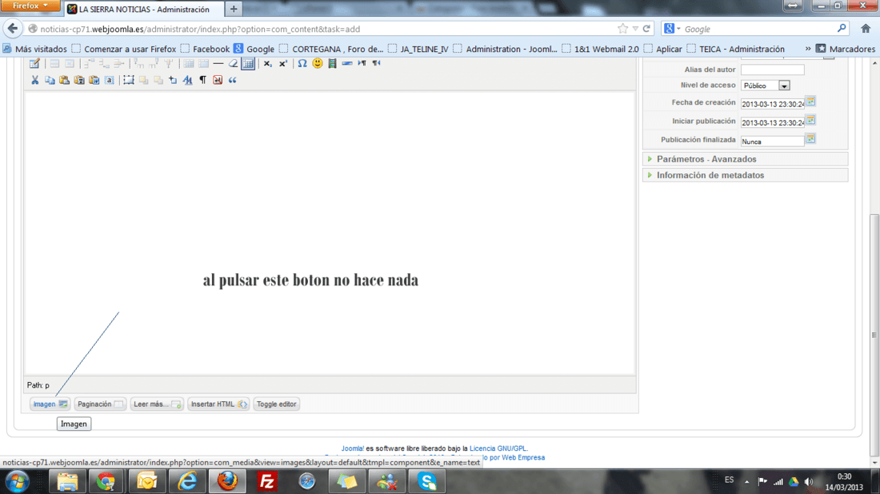Open the 1&1 Webmail 2.0 bookmark
This screenshot has width=880, height=494.
(x=600, y=49)
